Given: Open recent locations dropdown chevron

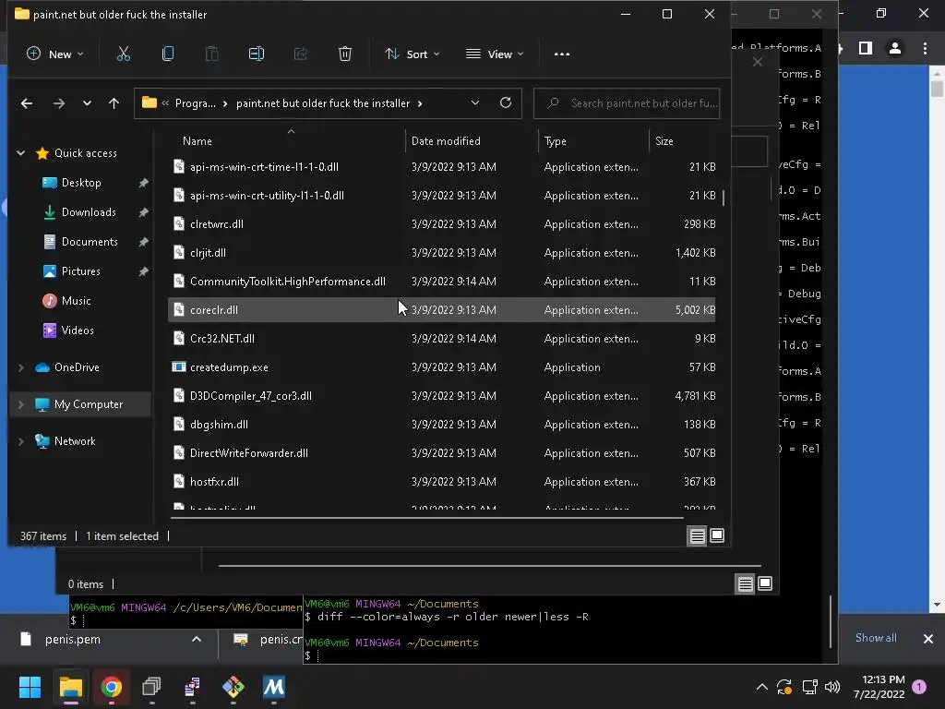Looking at the screenshot, I should (x=87, y=103).
